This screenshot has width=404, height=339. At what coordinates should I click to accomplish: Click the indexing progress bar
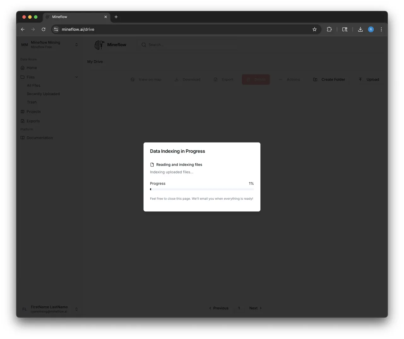coord(202,189)
